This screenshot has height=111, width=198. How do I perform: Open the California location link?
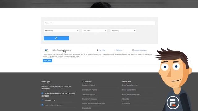(x=119, y=50)
